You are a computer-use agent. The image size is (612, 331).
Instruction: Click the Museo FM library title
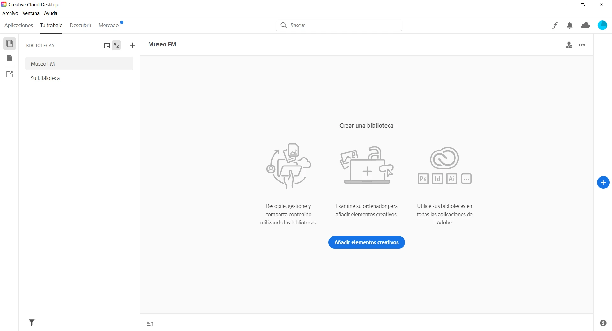tap(162, 44)
